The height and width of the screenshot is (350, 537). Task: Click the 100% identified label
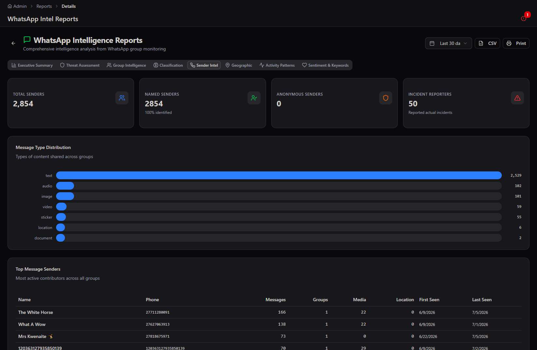pyautogui.click(x=158, y=113)
